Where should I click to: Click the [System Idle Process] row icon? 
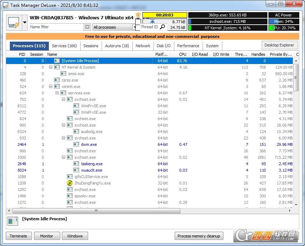(x=57, y=61)
